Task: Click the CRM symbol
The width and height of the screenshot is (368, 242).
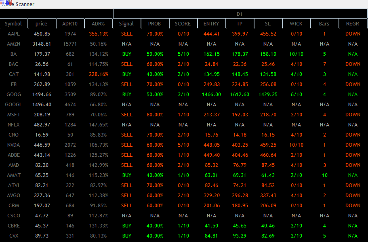Action: point(14,205)
